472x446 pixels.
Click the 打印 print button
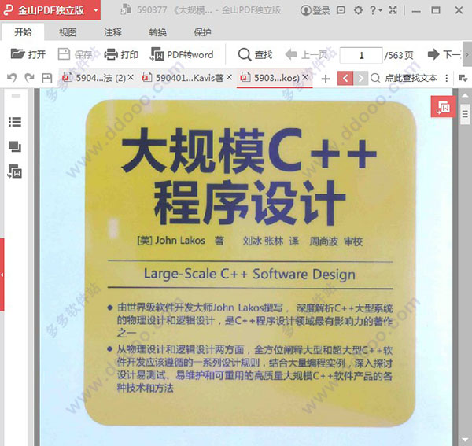(121, 54)
